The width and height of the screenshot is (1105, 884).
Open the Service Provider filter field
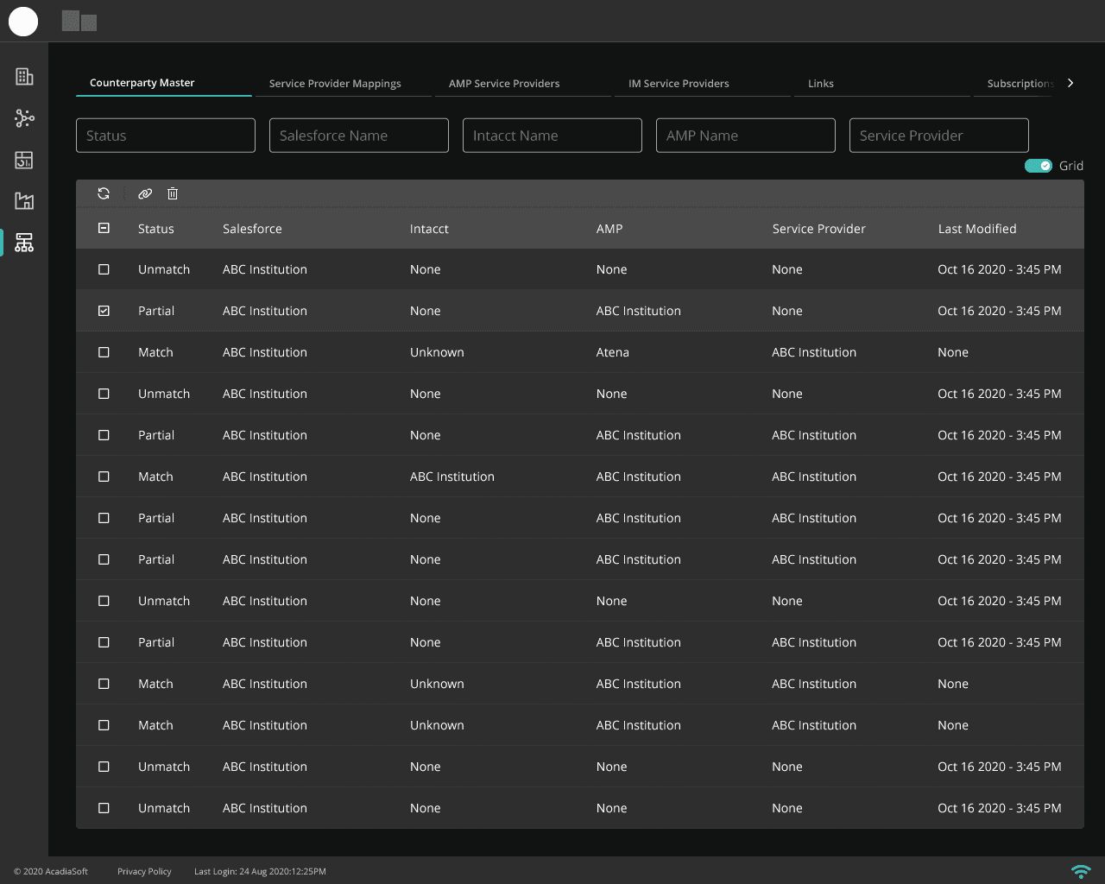click(x=938, y=136)
